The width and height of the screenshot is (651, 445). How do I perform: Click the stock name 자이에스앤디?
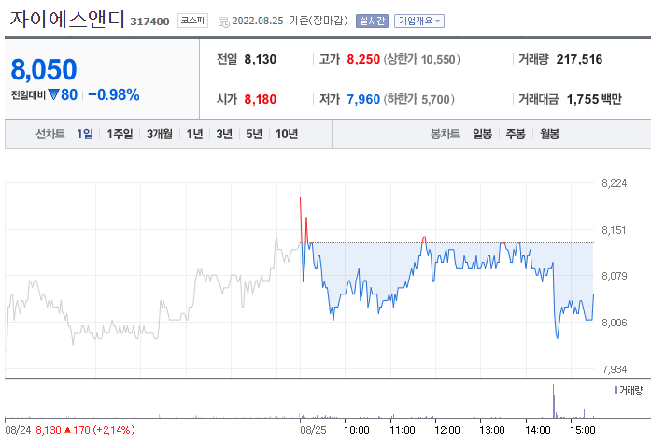[67, 19]
